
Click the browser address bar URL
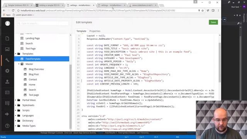[98, 10]
